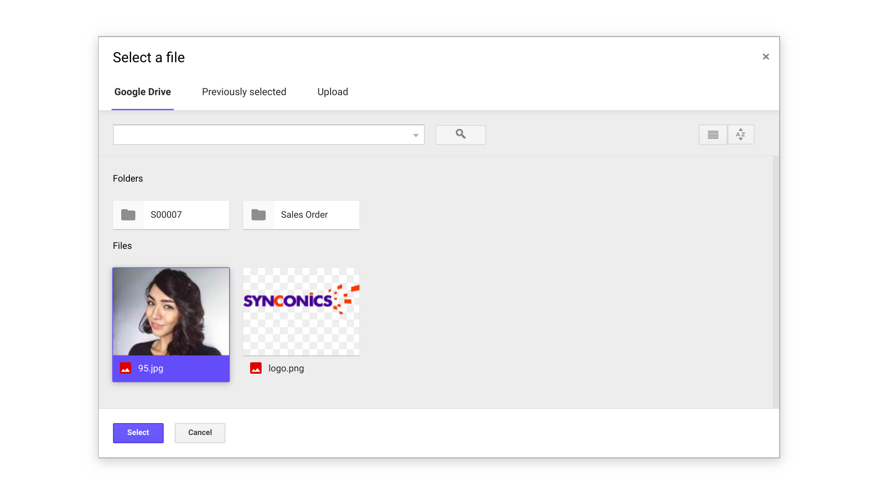Click the vertical scrollbar on the right

(x=776, y=281)
